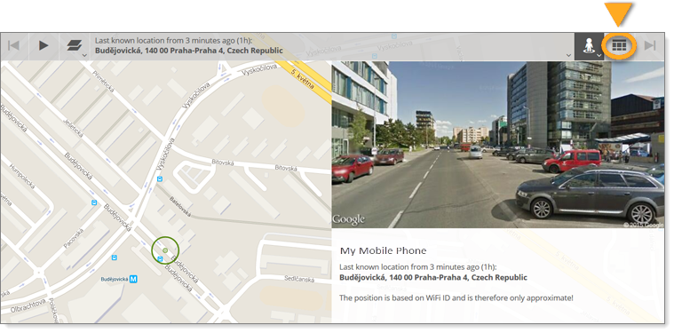Image resolution: width=674 pixels, height=333 pixels.
Task: Click the Budějovická metro station icon
Action: point(134,279)
